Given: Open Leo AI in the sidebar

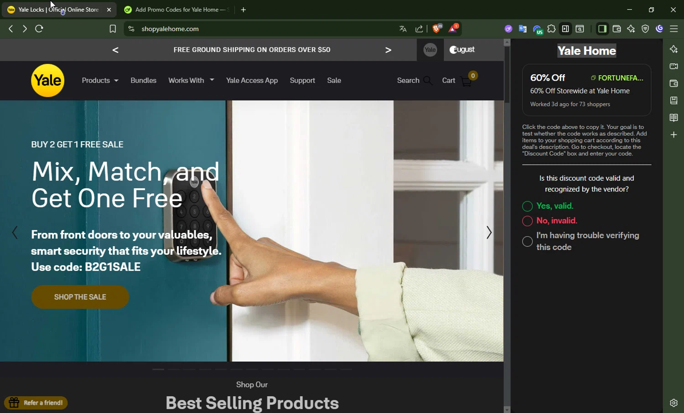Looking at the screenshot, I should [x=674, y=49].
